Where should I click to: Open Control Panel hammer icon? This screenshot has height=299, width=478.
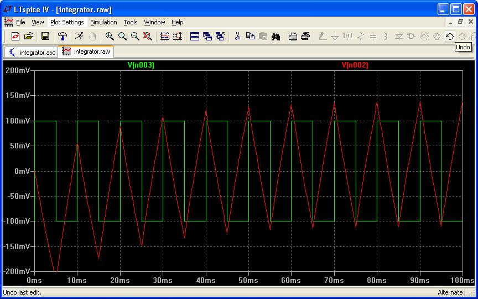point(63,37)
